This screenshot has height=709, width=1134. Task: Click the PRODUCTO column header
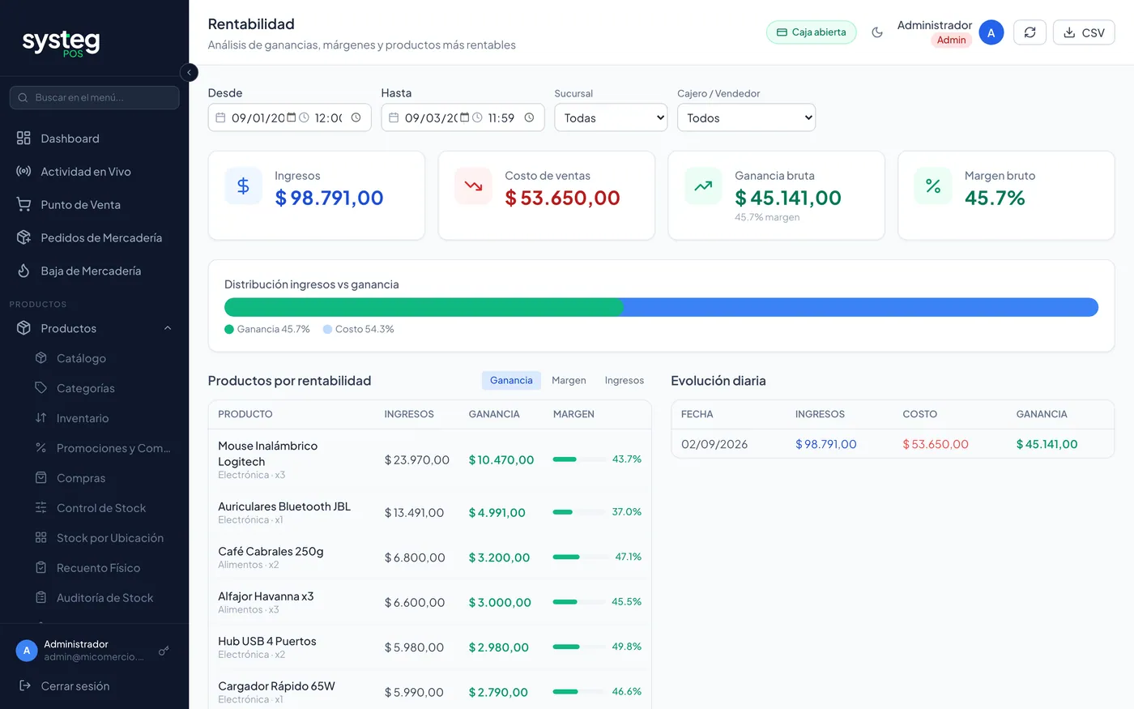pyautogui.click(x=245, y=414)
